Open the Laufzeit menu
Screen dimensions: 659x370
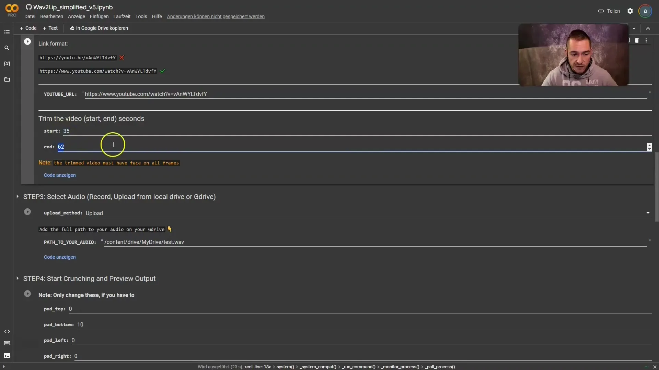click(122, 16)
